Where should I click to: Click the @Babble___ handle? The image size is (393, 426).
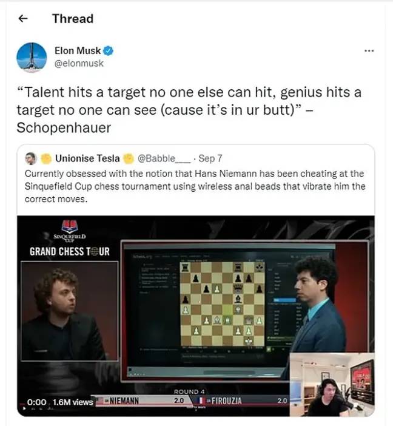coord(164,158)
